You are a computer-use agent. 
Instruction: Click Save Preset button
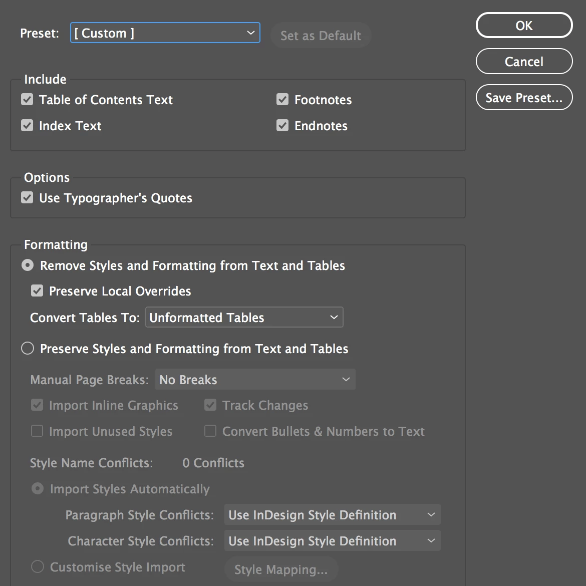click(524, 98)
